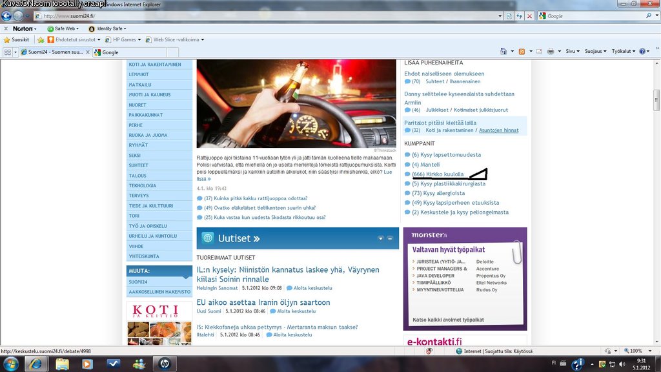Open the Uutiset section dropdown arrow
The image size is (661, 372).
[381, 238]
